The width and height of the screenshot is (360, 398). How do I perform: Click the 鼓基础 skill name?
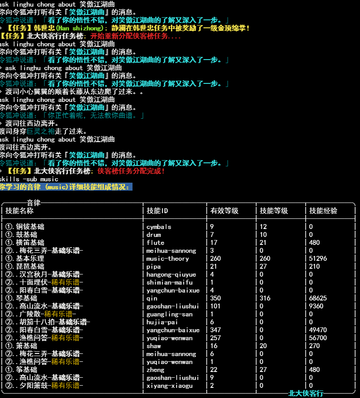point(27,235)
